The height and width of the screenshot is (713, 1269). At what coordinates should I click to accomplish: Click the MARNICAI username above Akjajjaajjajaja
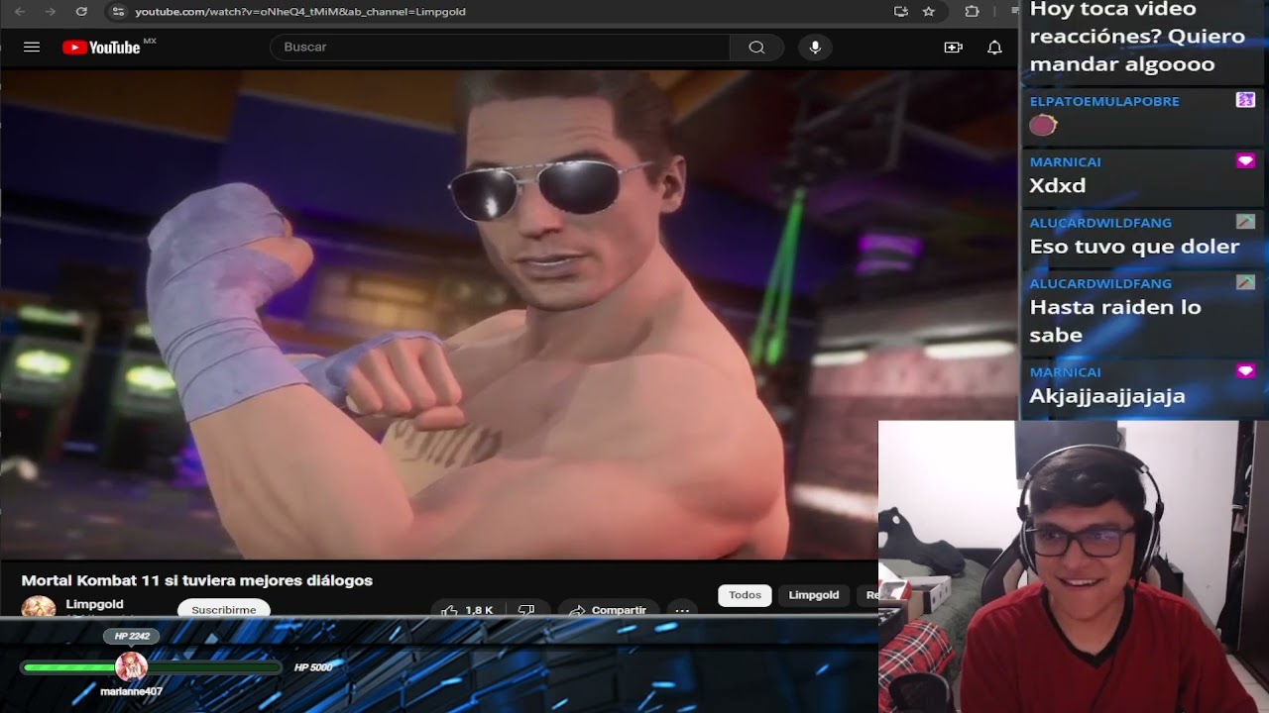1065,371
